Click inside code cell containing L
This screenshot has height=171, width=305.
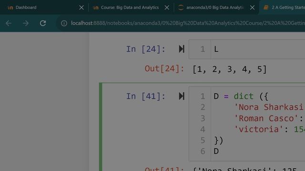point(258,49)
